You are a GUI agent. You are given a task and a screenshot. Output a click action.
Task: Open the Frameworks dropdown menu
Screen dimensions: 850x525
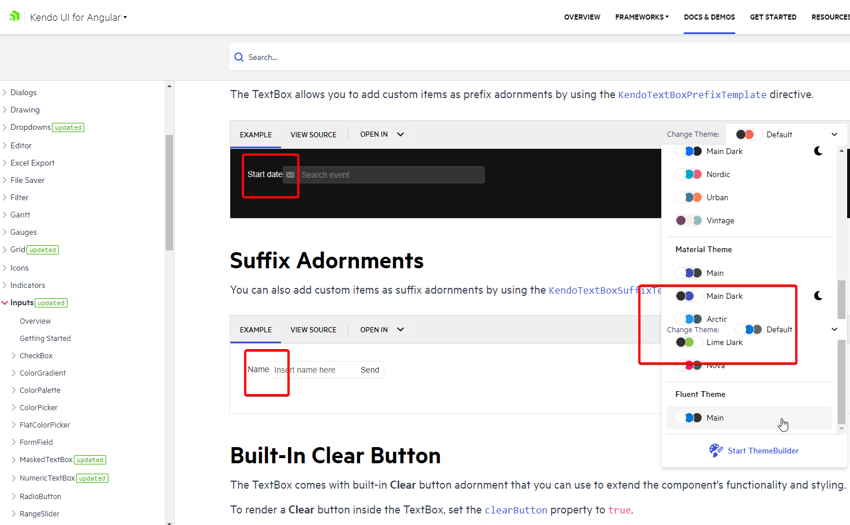tap(642, 17)
